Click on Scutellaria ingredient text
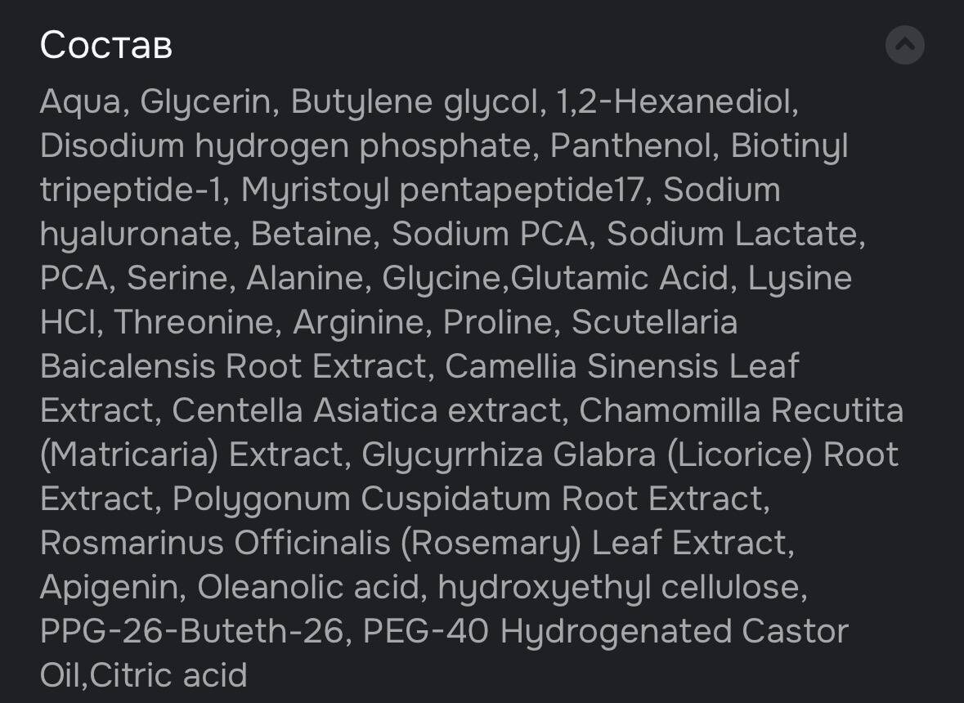The height and width of the screenshot is (703, 964). pos(654,323)
